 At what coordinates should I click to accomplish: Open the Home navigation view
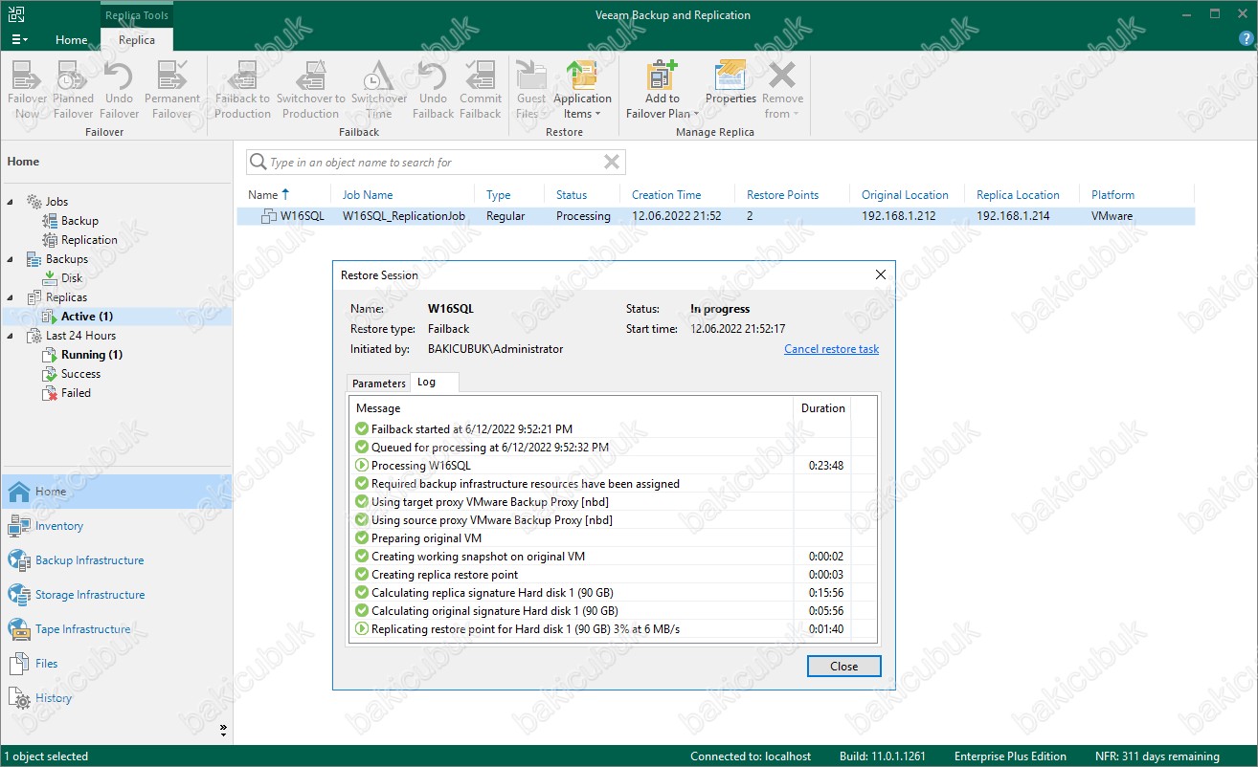pos(116,492)
